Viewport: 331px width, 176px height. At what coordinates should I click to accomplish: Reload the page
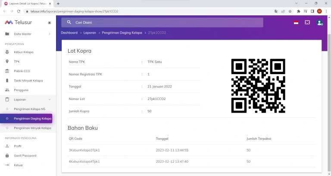[x=19, y=11]
